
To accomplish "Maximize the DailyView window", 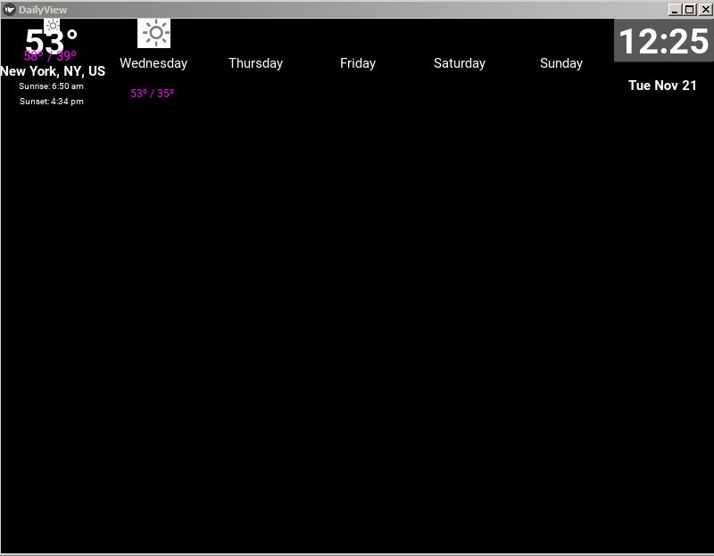I will [689, 9].
